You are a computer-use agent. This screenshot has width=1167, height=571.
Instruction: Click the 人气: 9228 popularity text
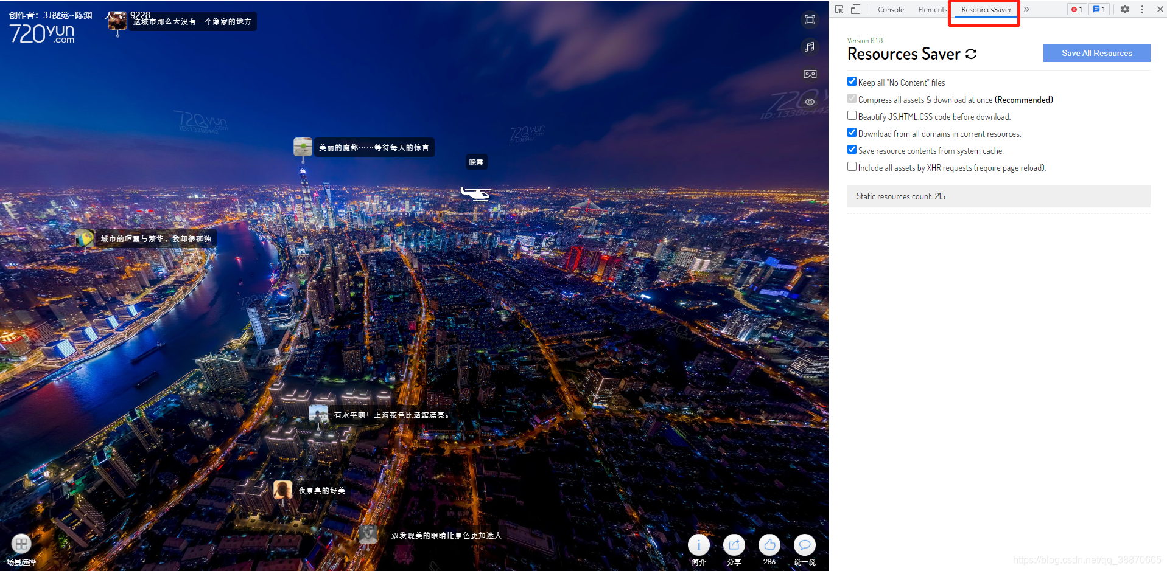click(128, 15)
